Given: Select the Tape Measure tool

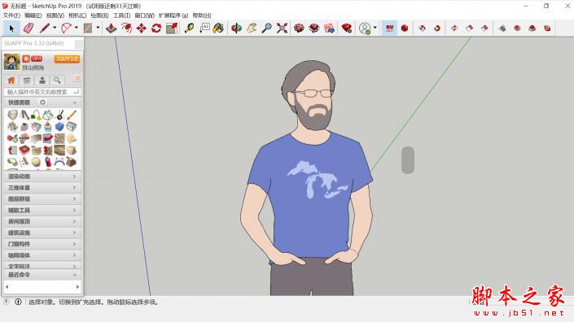Looking at the screenshot, I should click(189, 28).
